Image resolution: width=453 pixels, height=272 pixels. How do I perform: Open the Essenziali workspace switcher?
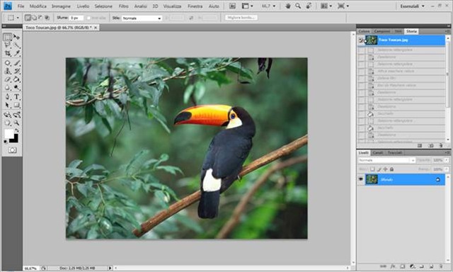click(412, 6)
